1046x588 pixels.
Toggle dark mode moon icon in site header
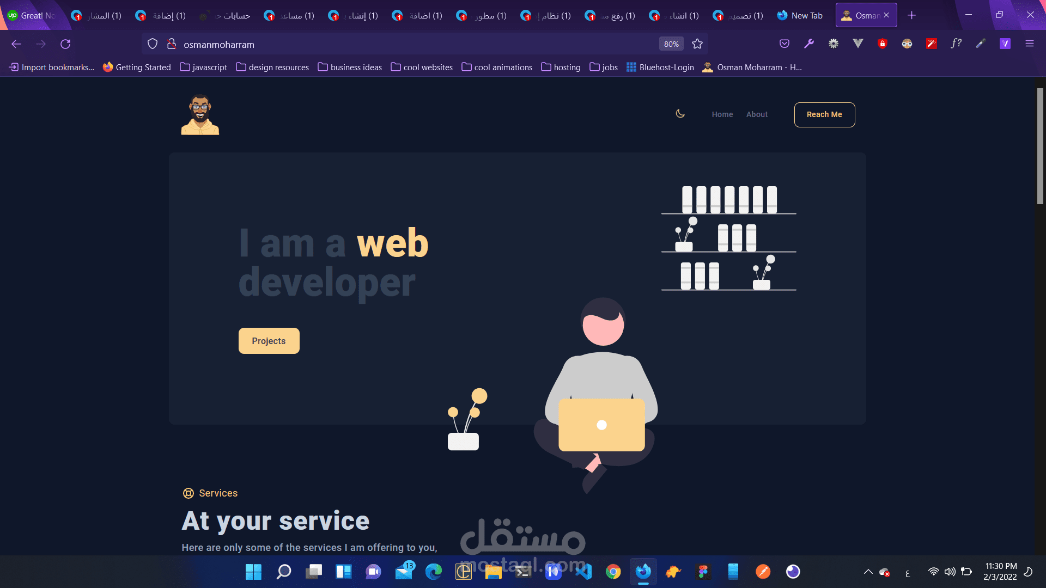pos(680,114)
